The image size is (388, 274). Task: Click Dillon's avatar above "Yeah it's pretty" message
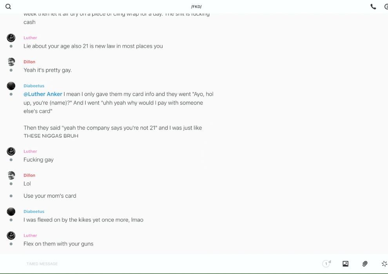[x=11, y=62]
